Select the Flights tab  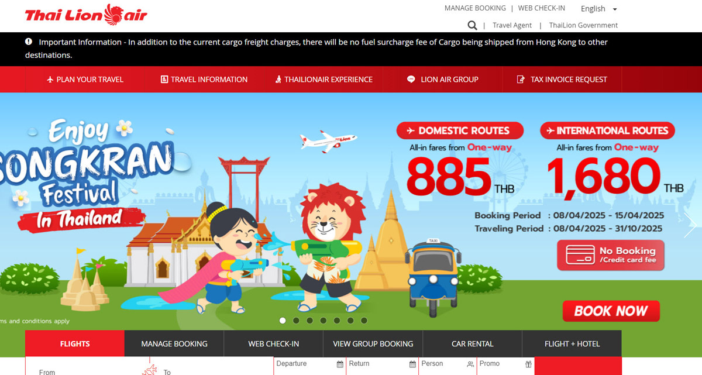75,343
